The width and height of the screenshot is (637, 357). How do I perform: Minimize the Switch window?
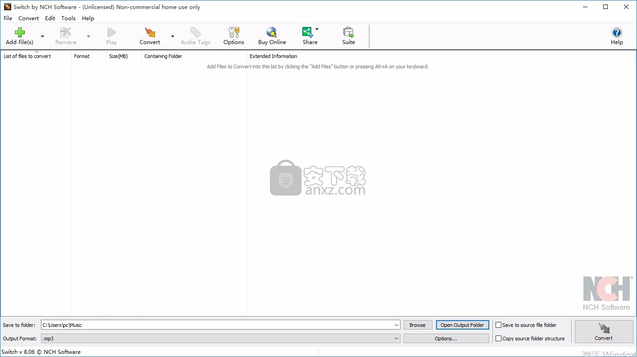point(585,7)
